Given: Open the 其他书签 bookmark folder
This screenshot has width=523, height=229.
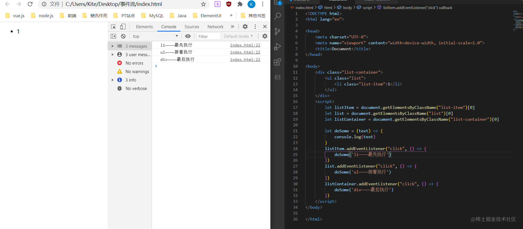Looking at the screenshot, I should click(253, 16).
